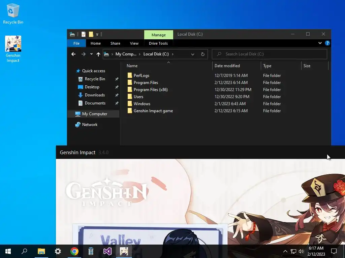Viewport: 345px width, 258px height.
Task: Open the taskbar clock and date
Action: (x=316, y=251)
